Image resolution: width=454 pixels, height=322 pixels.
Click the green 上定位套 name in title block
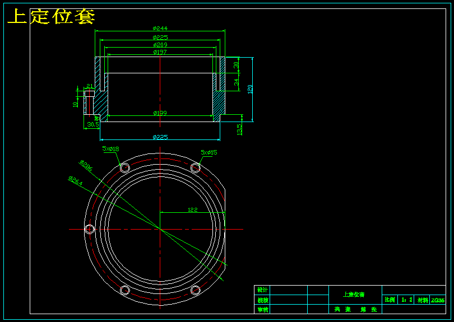(x=354, y=295)
